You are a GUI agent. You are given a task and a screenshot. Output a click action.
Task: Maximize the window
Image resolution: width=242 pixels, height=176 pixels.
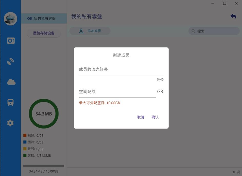pos(224,3)
